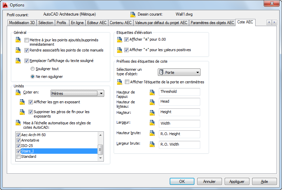The image size is (282, 190).
Task: Click the Appliquer button
Action: click(237, 182)
